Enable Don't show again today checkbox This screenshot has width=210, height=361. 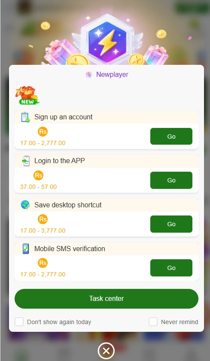[19, 322]
